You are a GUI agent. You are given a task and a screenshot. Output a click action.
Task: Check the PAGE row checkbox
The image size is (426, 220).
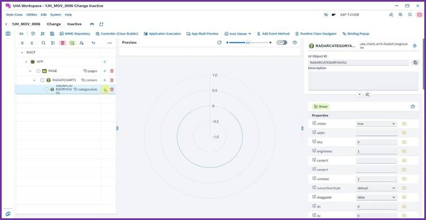[x=38, y=71]
